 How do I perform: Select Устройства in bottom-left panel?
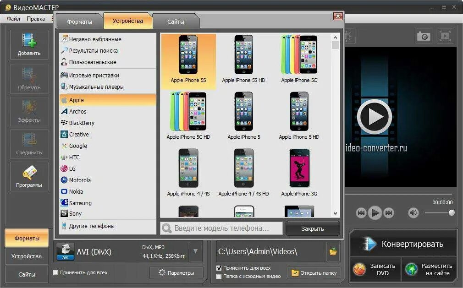[27, 256]
